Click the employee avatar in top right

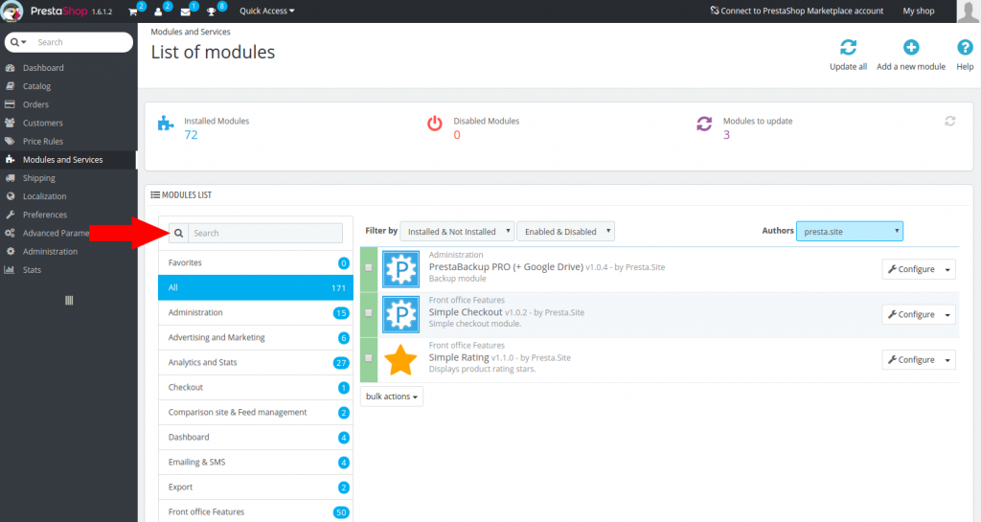point(969,11)
